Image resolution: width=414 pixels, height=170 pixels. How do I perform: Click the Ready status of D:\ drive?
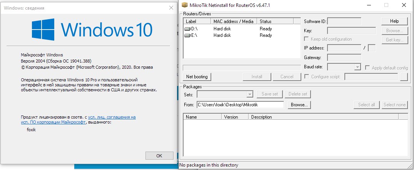pyautogui.click(x=265, y=29)
